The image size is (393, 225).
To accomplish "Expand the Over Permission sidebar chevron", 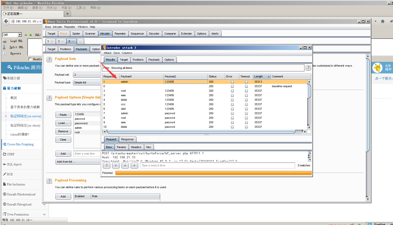I will (x=44, y=214).
